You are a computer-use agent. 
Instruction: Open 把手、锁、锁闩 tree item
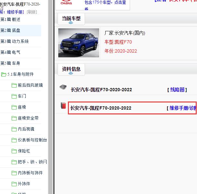[32, 162]
